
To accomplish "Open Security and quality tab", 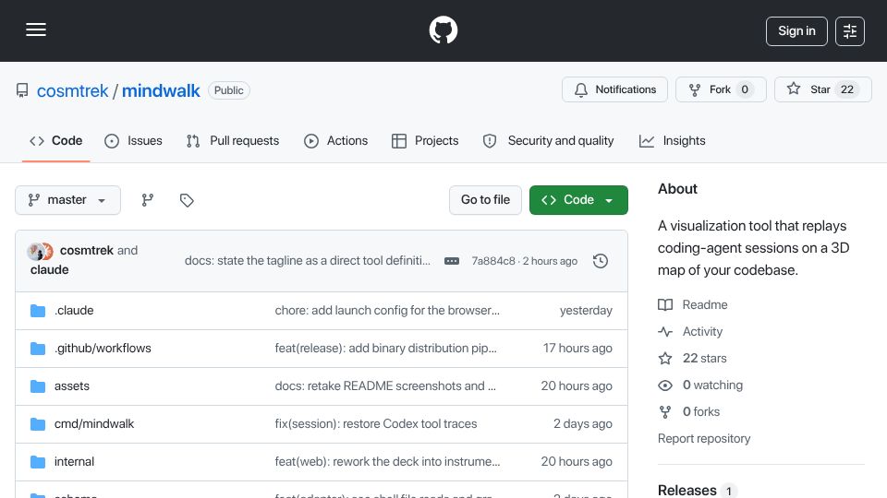I will coord(548,140).
